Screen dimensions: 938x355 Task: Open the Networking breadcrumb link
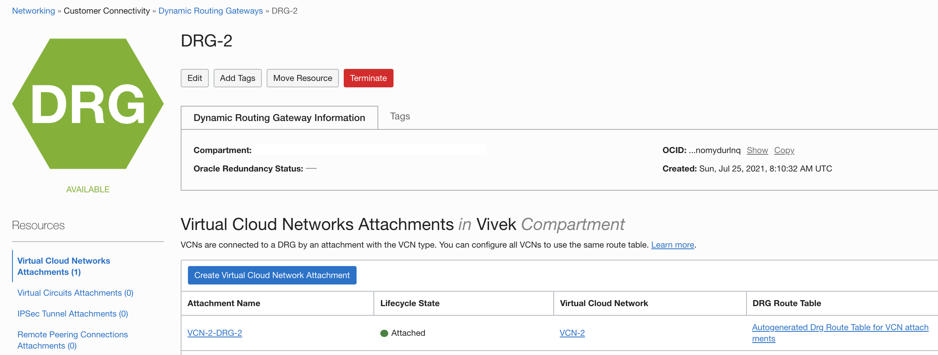(33, 11)
